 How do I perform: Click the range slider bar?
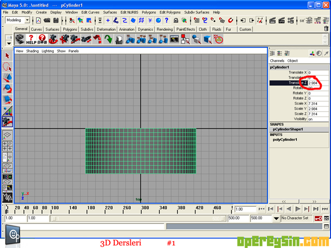(x=138, y=219)
